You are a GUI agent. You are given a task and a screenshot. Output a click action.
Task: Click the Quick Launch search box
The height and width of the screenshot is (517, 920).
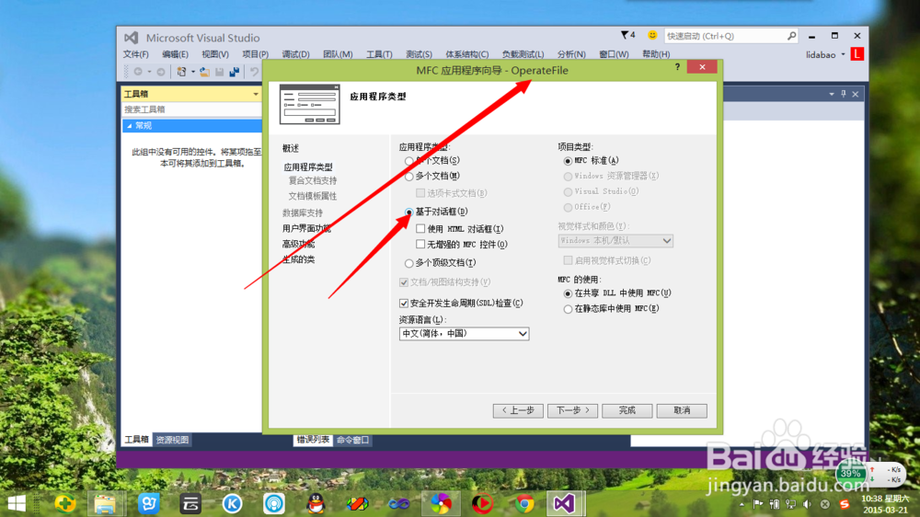click(731, 36)
